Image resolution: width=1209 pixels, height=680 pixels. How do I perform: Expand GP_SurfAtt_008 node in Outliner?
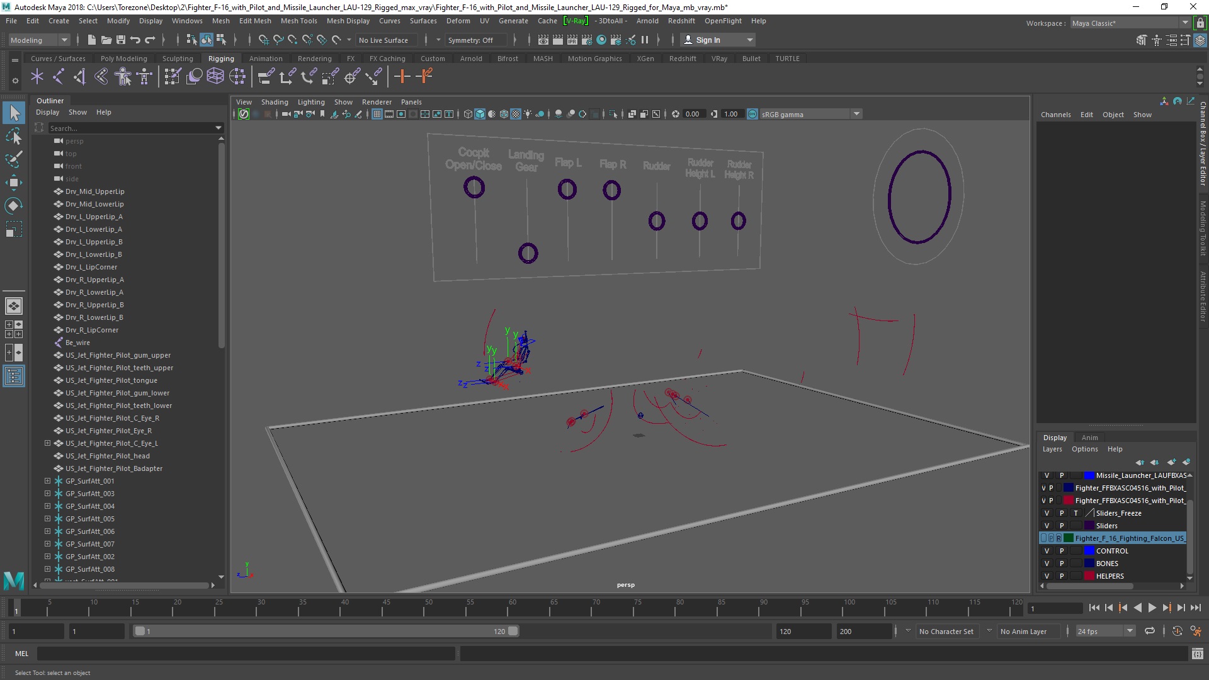pyautogui.click(x=47, y=569)
